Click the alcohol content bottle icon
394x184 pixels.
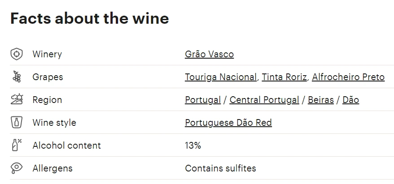[16, 145]
